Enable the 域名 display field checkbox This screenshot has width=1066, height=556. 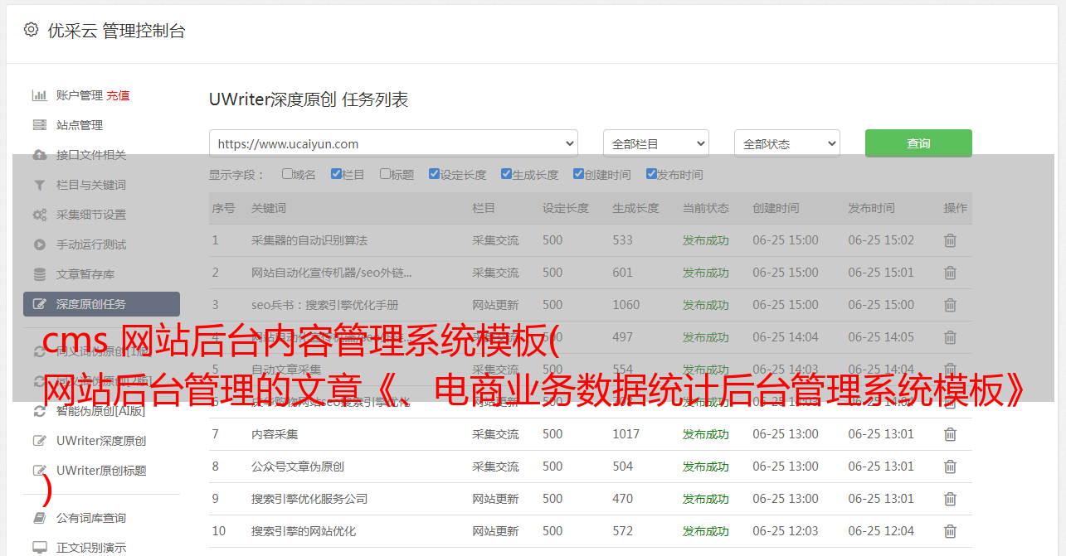pos(287,174)
